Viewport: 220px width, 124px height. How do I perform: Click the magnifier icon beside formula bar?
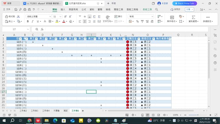[37, 29]
